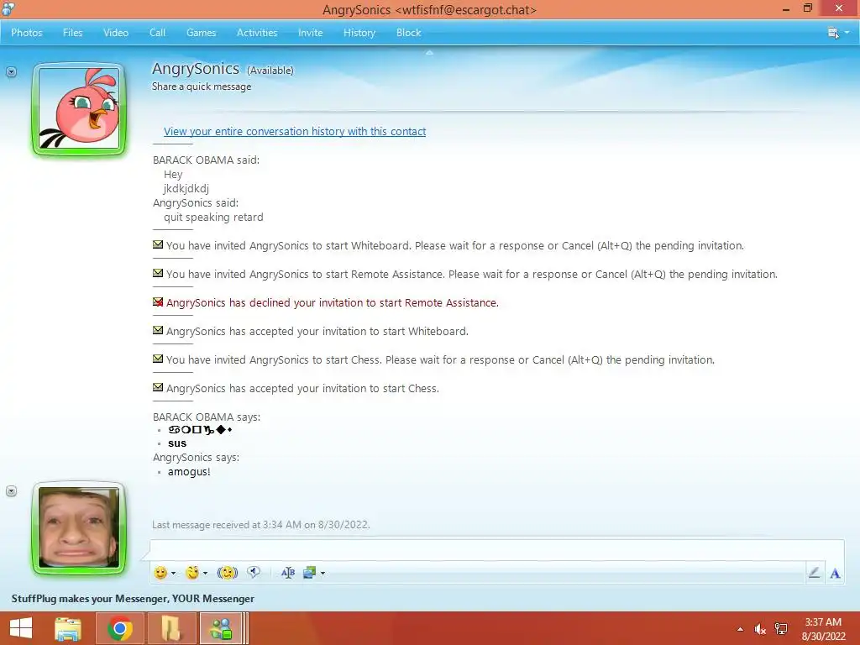
Task: Click the declined invitation red envelope icon
Action: tap(158, 302)
